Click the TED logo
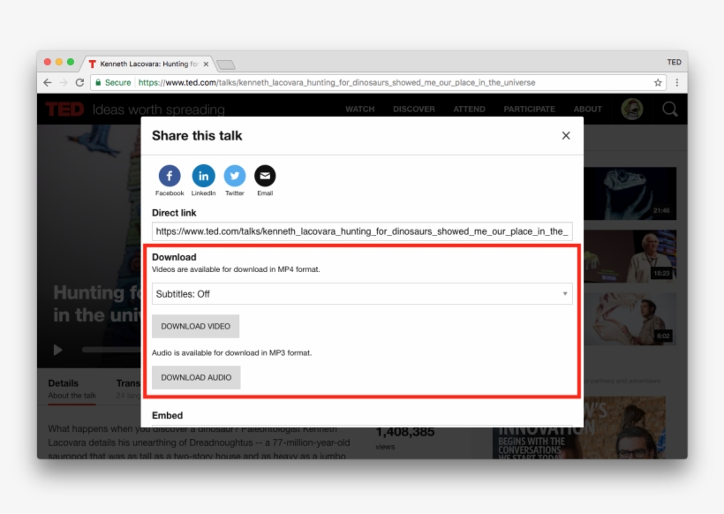724x514 pixels. tap(64, 110)
